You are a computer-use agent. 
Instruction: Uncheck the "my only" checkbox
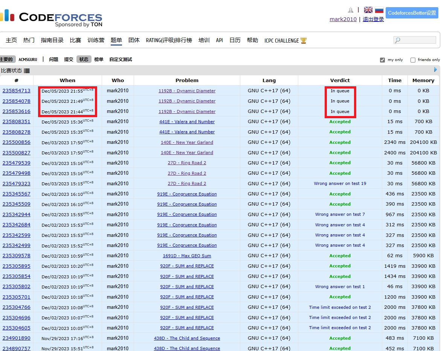point(383,60)
